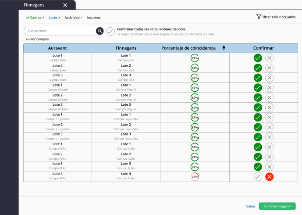The image size is (302, 215).
Task: Click the Volver link
Action: pos(251,206)
